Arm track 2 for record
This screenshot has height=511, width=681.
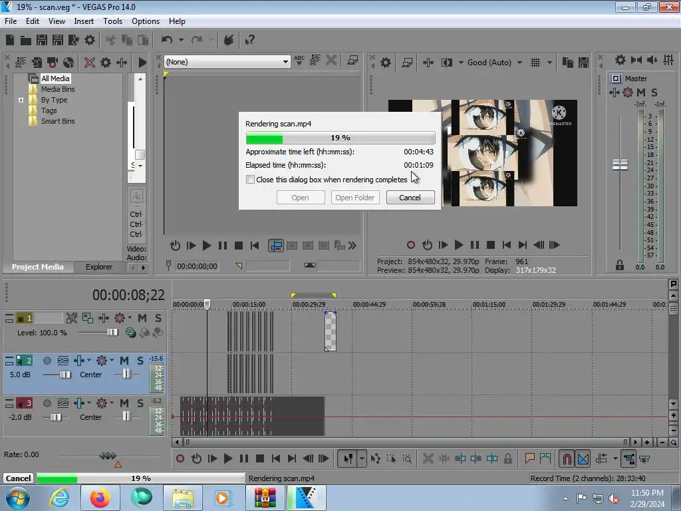tap(47, 361)
